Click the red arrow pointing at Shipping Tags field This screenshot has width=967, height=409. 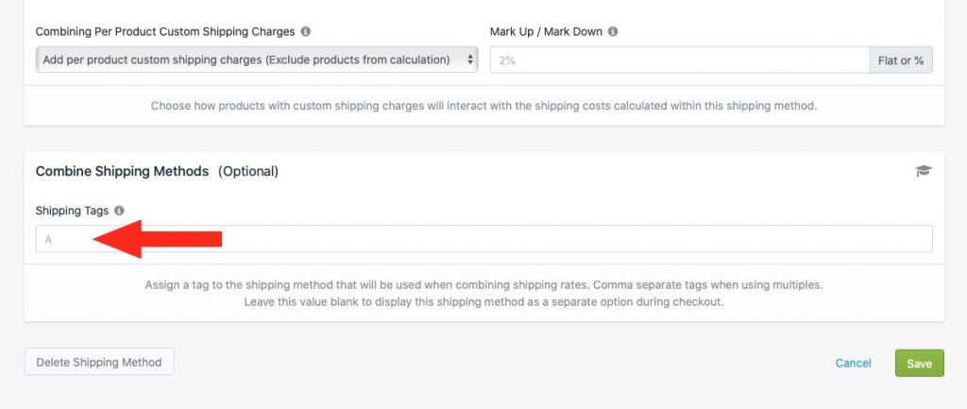pos(158,239)
